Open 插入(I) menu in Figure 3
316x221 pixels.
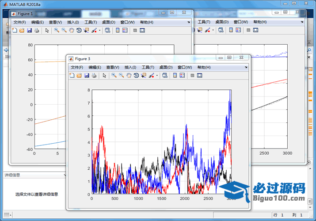[130, 67]
